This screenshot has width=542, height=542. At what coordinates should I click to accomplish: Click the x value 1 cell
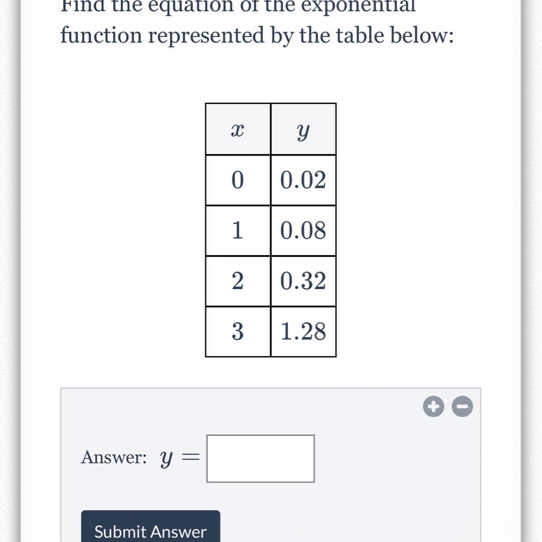coord(238,231)
